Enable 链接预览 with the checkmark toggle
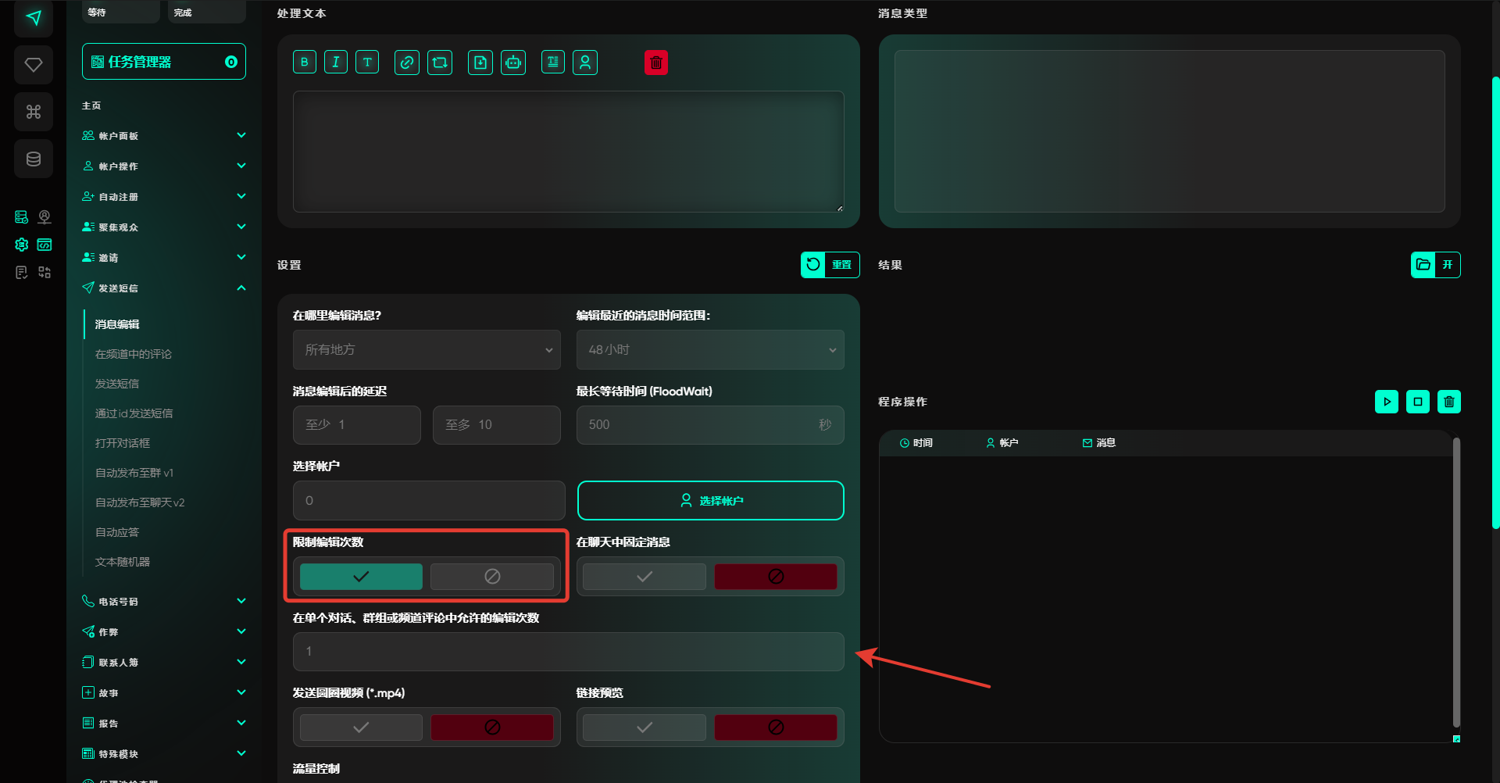The image size is (1500, 783). pos(644,728)
